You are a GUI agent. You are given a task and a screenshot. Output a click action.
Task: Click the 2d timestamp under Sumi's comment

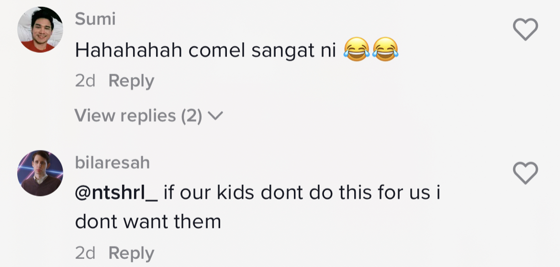(85, 81)
